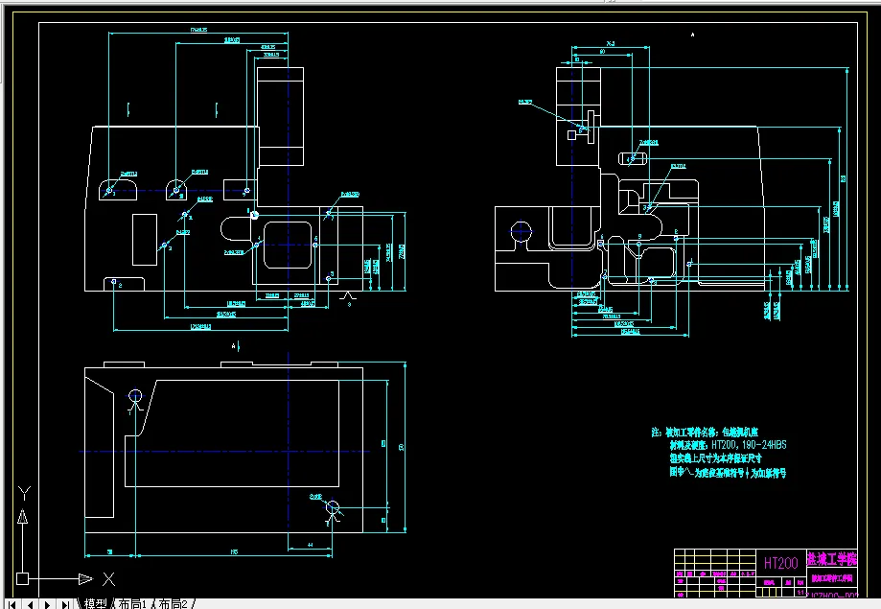Jump to the first layout tab arrow
The image size is (881, 609).
(x=12, y=604)
